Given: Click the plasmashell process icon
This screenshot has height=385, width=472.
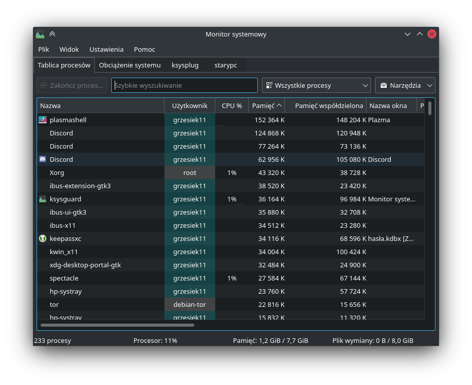Looking at the screenshot, I should tap(43, 120).
